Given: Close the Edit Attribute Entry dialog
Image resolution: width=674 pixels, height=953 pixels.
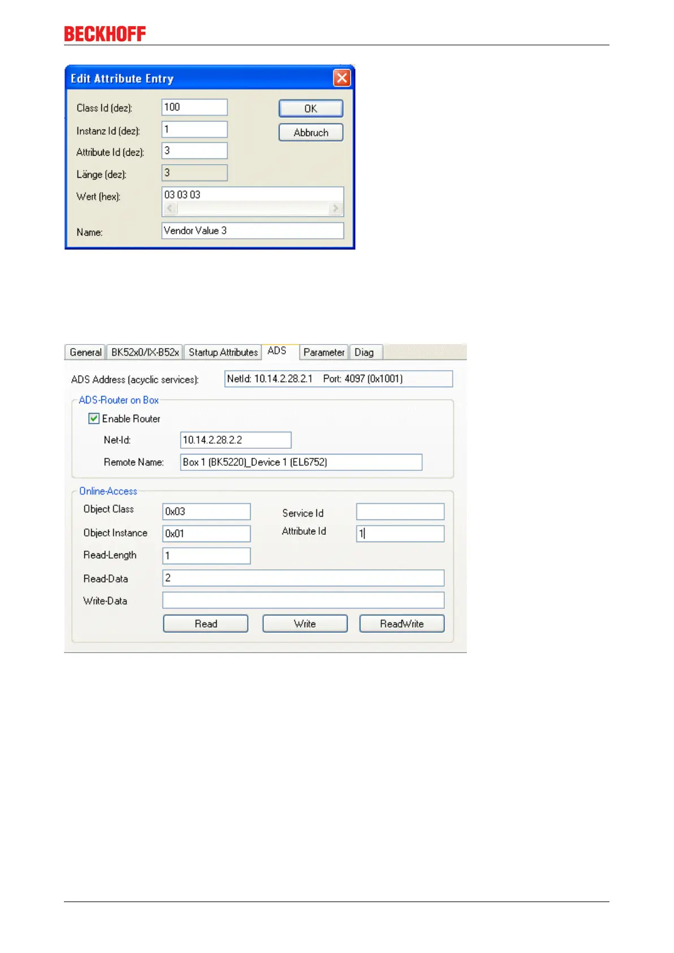Looking at the screenshot, I should [342, 78].
